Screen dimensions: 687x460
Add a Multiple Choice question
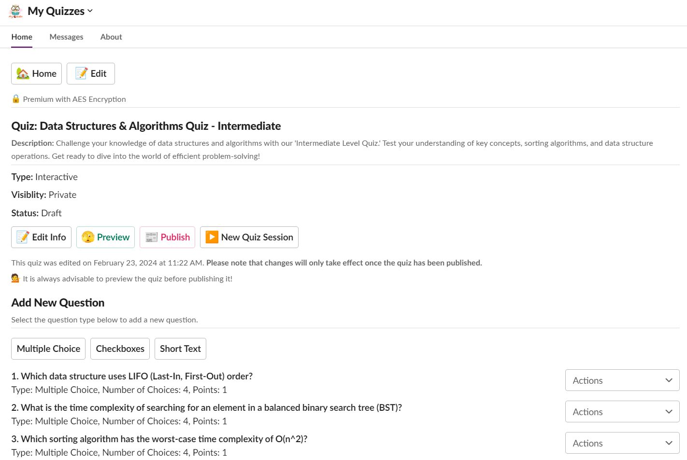pos(48,348)
